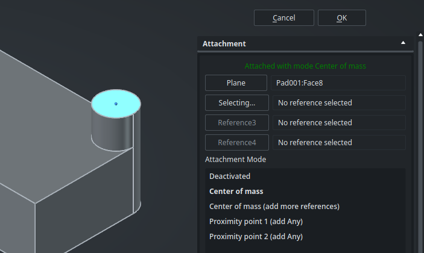Select the bold Center of mass mode

coord(236,192)
